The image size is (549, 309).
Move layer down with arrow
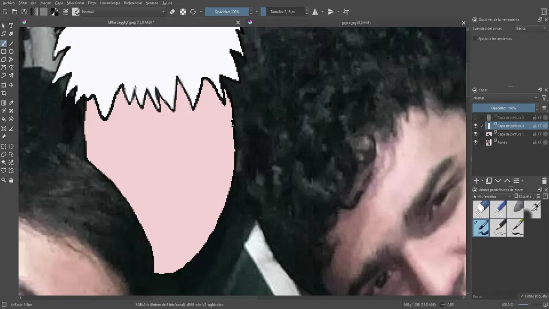[498, 181]
